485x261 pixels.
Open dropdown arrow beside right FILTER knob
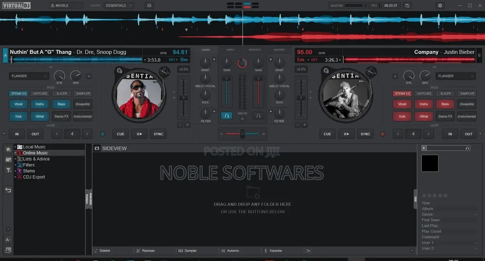click(271, 112)
